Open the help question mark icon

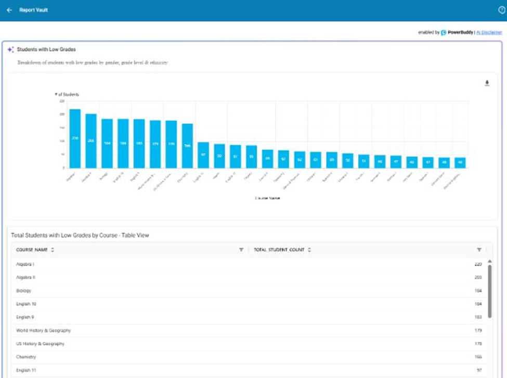(x=501, y=10)
